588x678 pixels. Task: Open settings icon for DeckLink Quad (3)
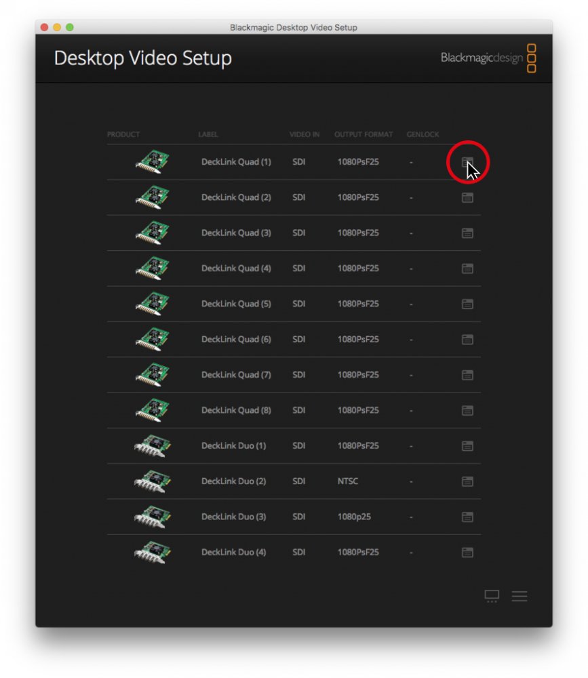[467, 233]
